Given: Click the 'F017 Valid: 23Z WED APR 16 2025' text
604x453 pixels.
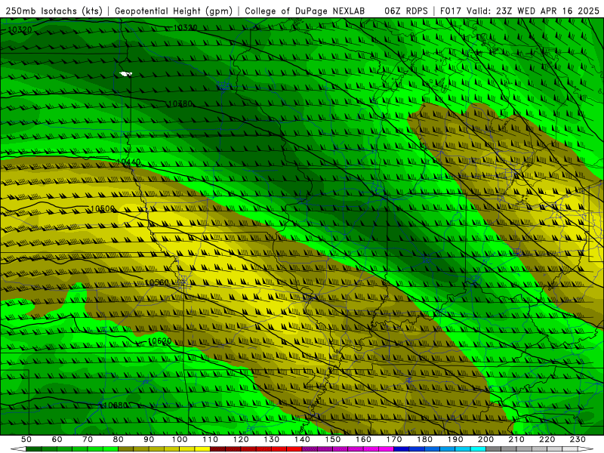Looking at the screenshot, I should coord(519,11).
